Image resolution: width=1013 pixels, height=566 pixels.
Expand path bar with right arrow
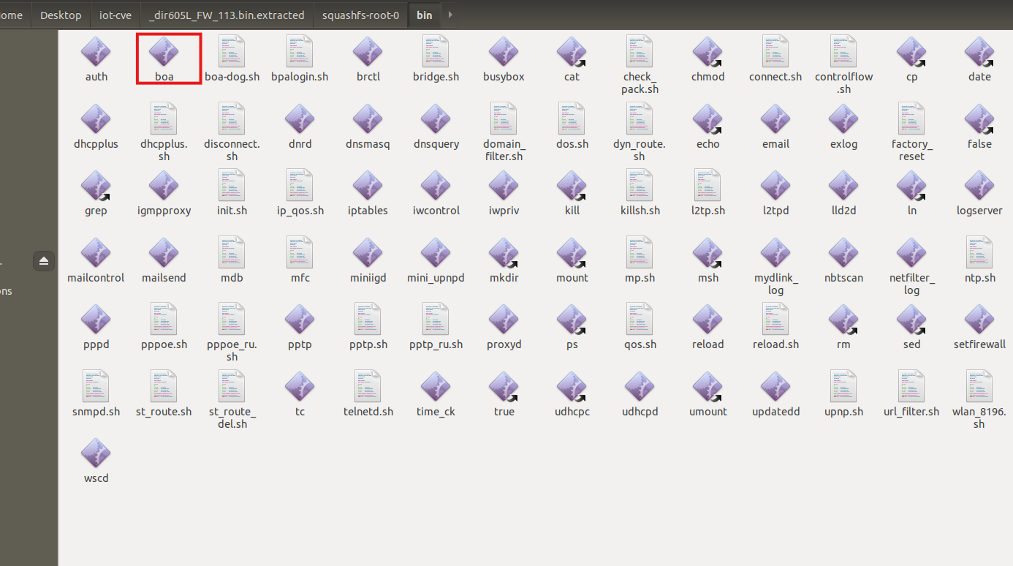pos(449,15)
